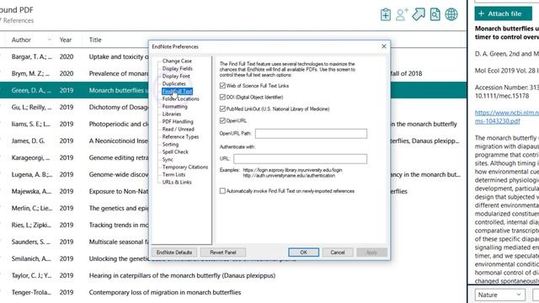
Task: Select Display Font in preferences list
Action: (176, 76)
